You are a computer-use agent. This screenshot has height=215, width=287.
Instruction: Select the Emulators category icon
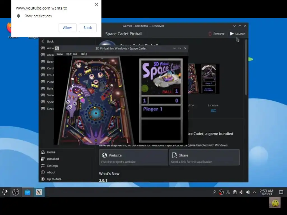[43, 75]
